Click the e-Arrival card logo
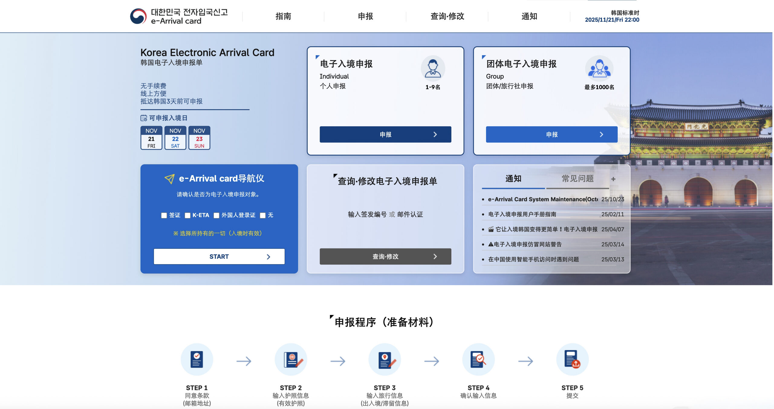The image size is (774, 409). coord(178,16)
